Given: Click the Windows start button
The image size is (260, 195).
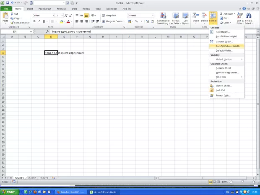Looking at the screenshot, I should point(8,192).
